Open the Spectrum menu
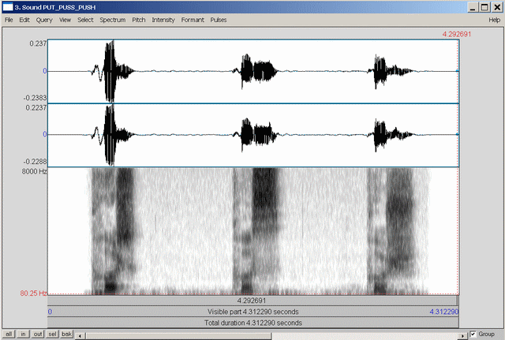 pyautogui.click(x=113, y=19)
